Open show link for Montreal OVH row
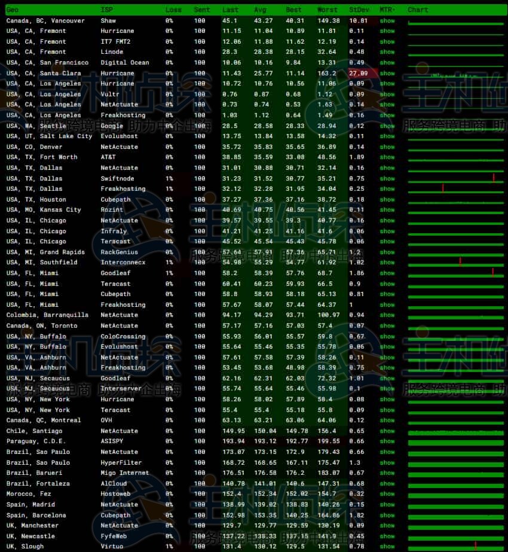This screenshot has width=508, height=552. (x=387, y=420)
